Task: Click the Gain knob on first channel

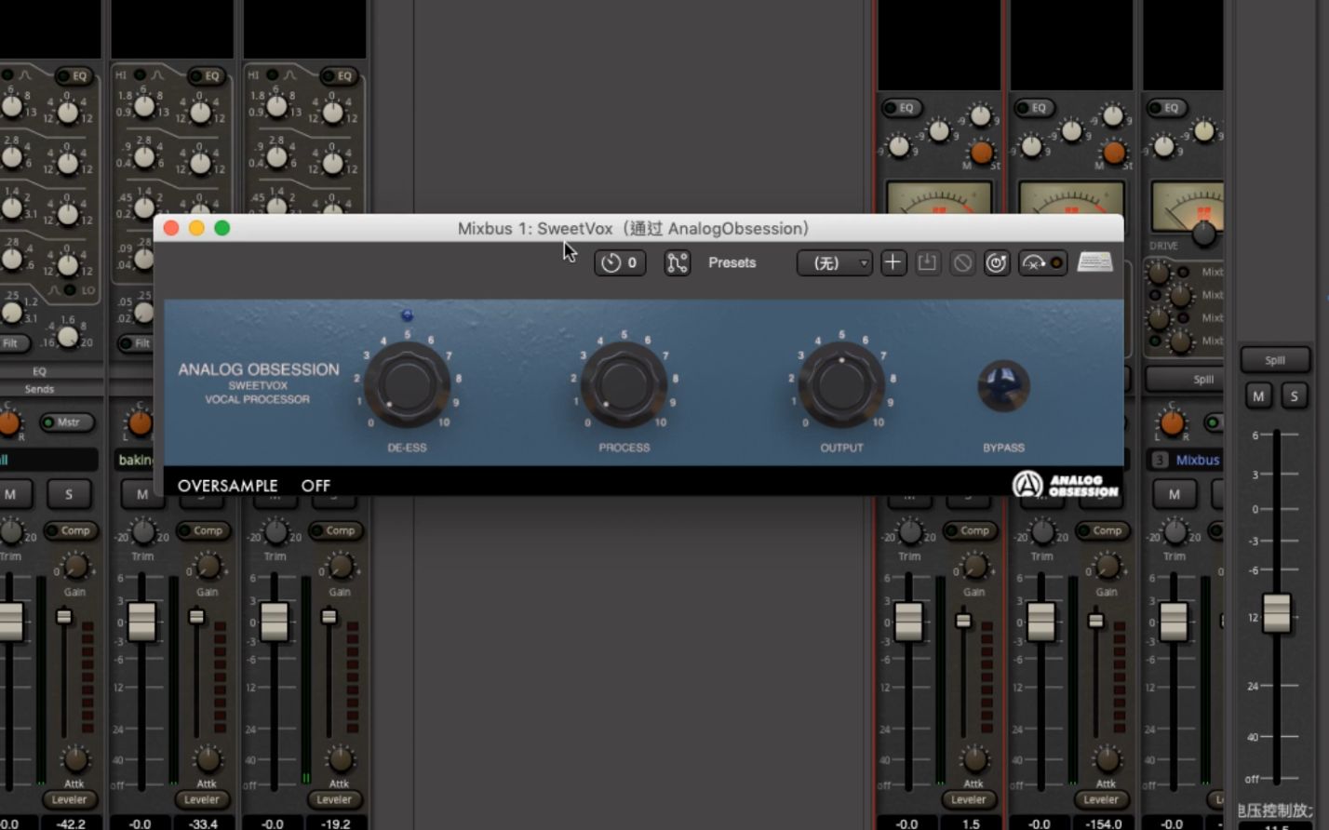Action: [x=75, y=566]
